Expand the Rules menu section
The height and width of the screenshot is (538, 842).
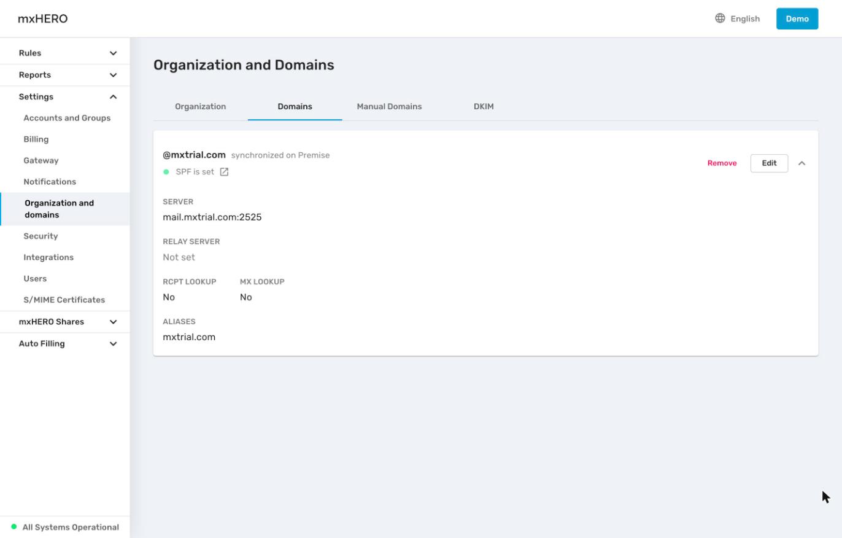click(65, 53)
